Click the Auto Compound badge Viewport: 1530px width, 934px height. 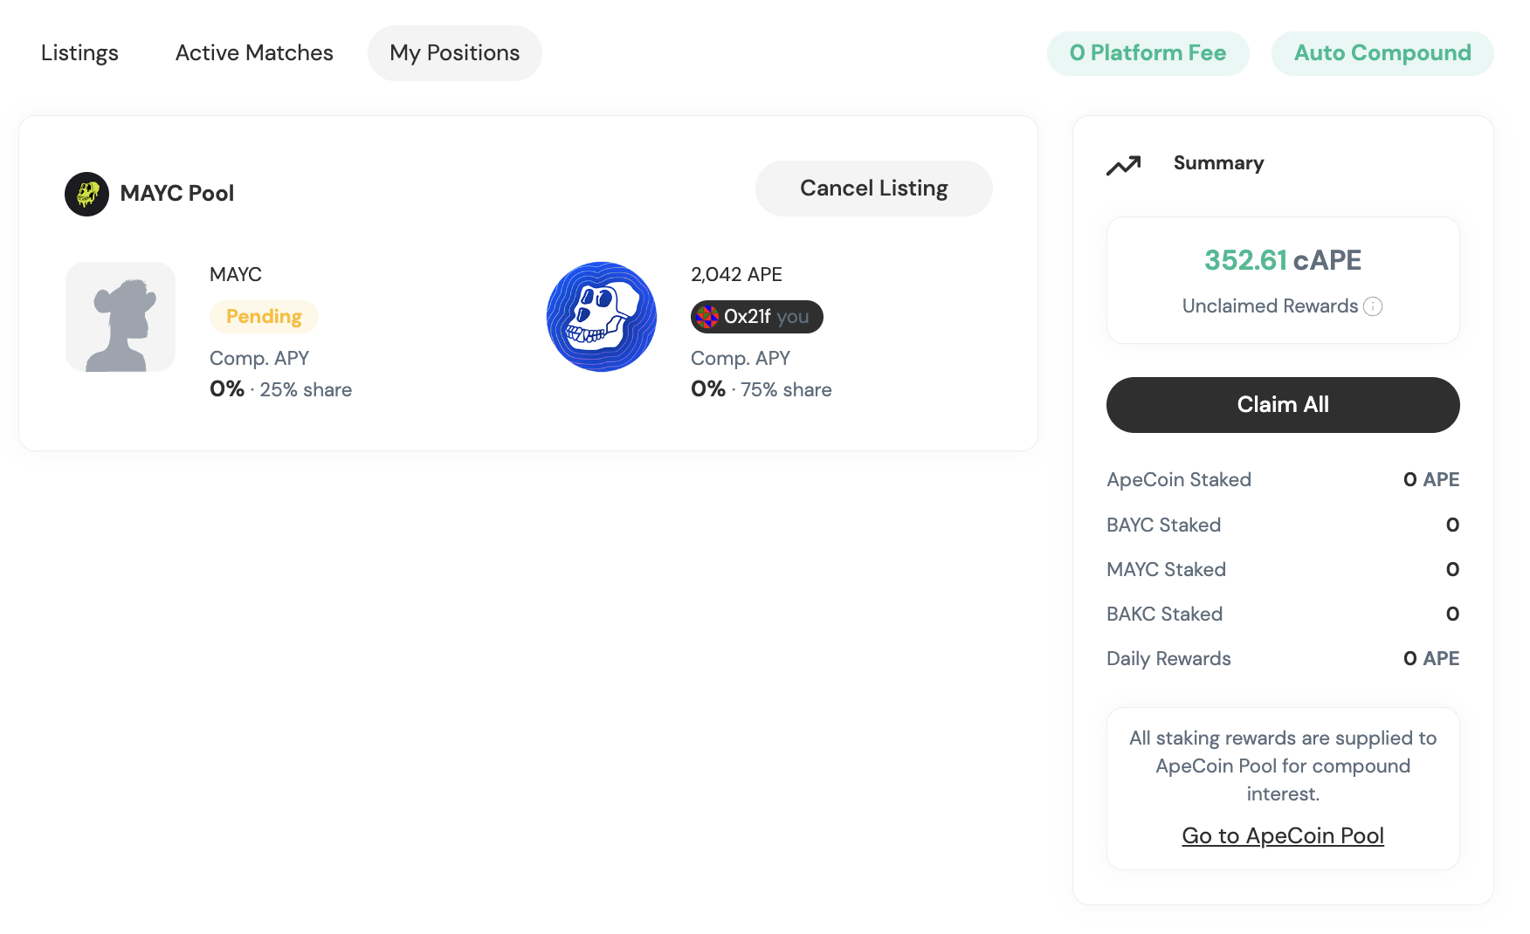point(1382,53)
